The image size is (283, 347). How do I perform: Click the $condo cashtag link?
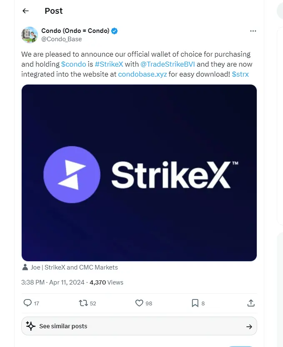point(74,64)
